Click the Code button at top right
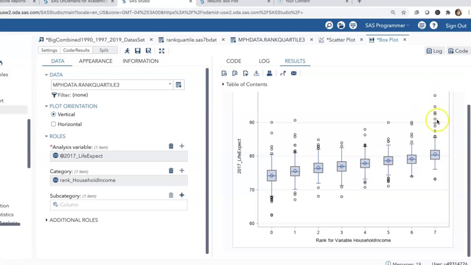This screenshot has width=471, height=265. point(458,51)
